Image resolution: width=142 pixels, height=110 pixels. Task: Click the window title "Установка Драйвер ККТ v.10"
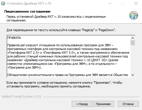(29, 3)
